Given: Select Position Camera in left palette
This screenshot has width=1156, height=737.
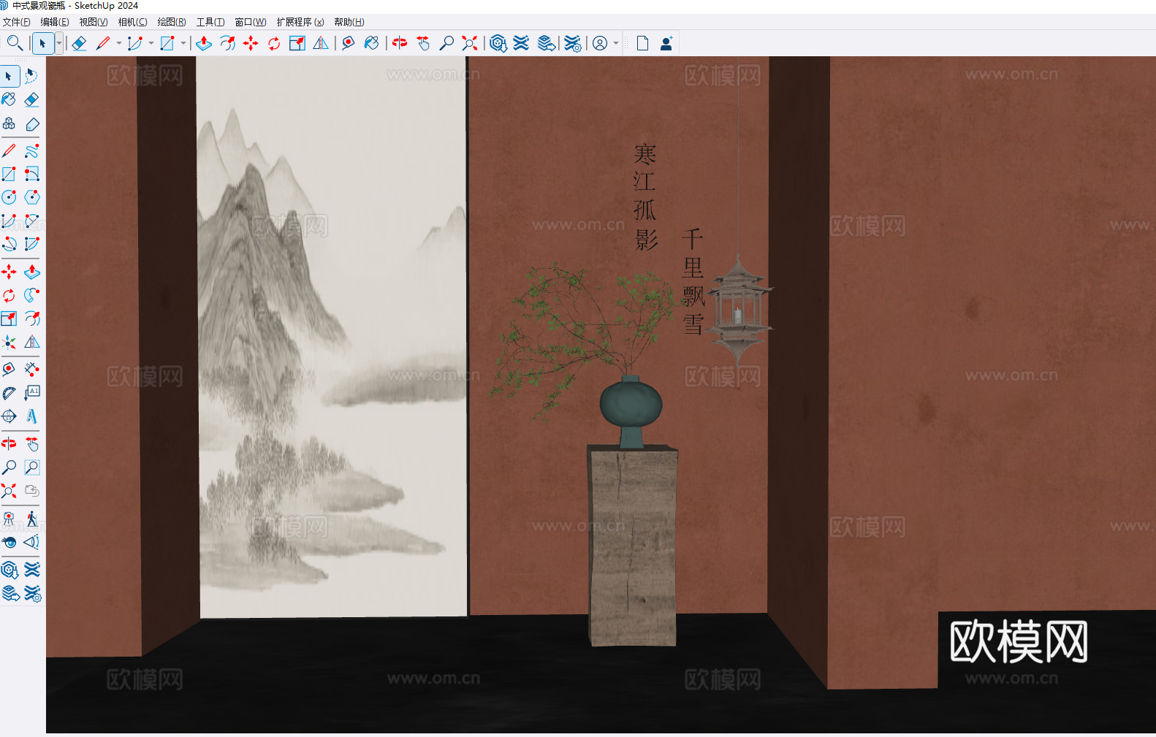Looking at the screenshot, I should point(9,519).
